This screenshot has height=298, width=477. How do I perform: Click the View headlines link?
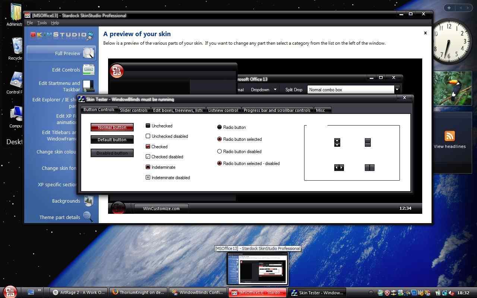coord(449,146)
